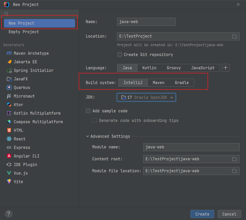Browse Module file location folder icon
This screenshot has width=246, height=220.
click(x=234, y=171)
